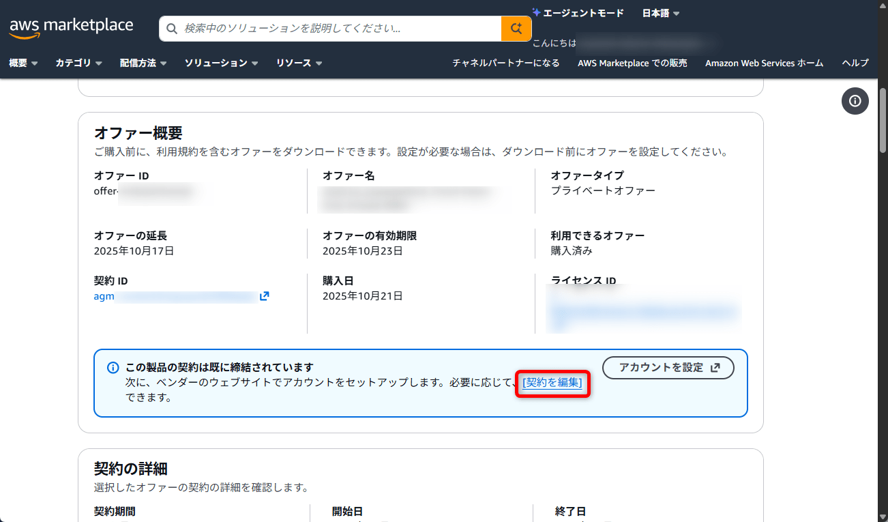Select the オファー概要 heading

pos(138,132)
